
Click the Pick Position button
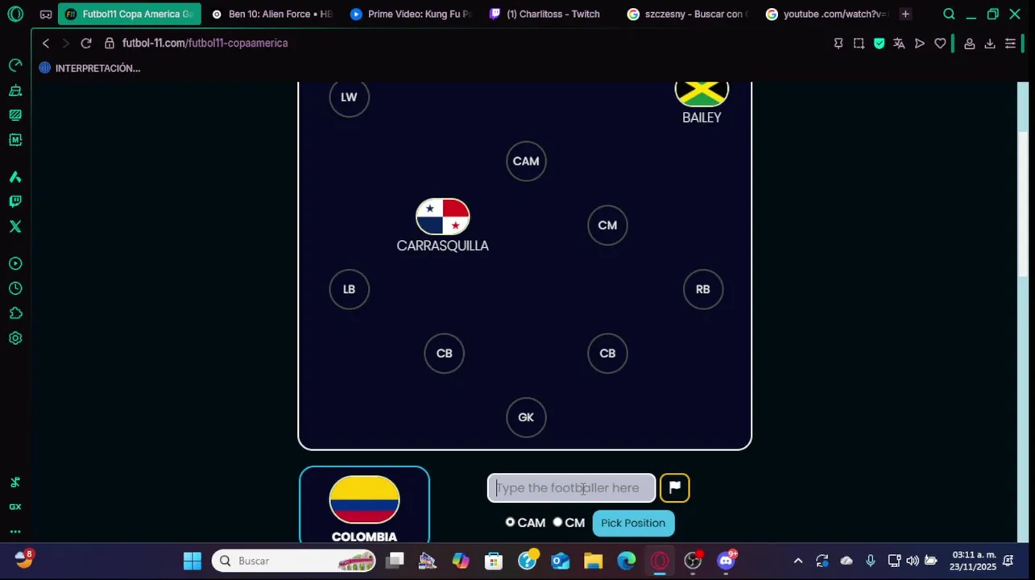coord(633,523)
